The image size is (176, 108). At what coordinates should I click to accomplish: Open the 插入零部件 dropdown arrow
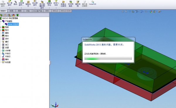[x=10, y=8]
